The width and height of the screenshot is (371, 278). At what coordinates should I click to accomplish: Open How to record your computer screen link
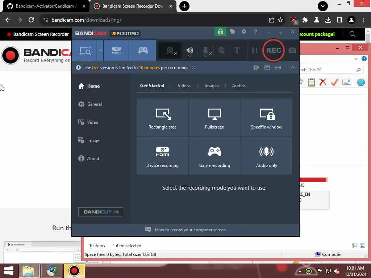[x=185, y=230]
